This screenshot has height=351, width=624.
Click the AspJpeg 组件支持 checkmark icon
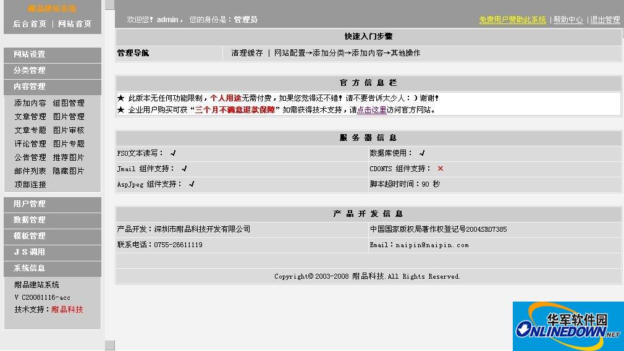pyautogui.click(x=192, y=184)
